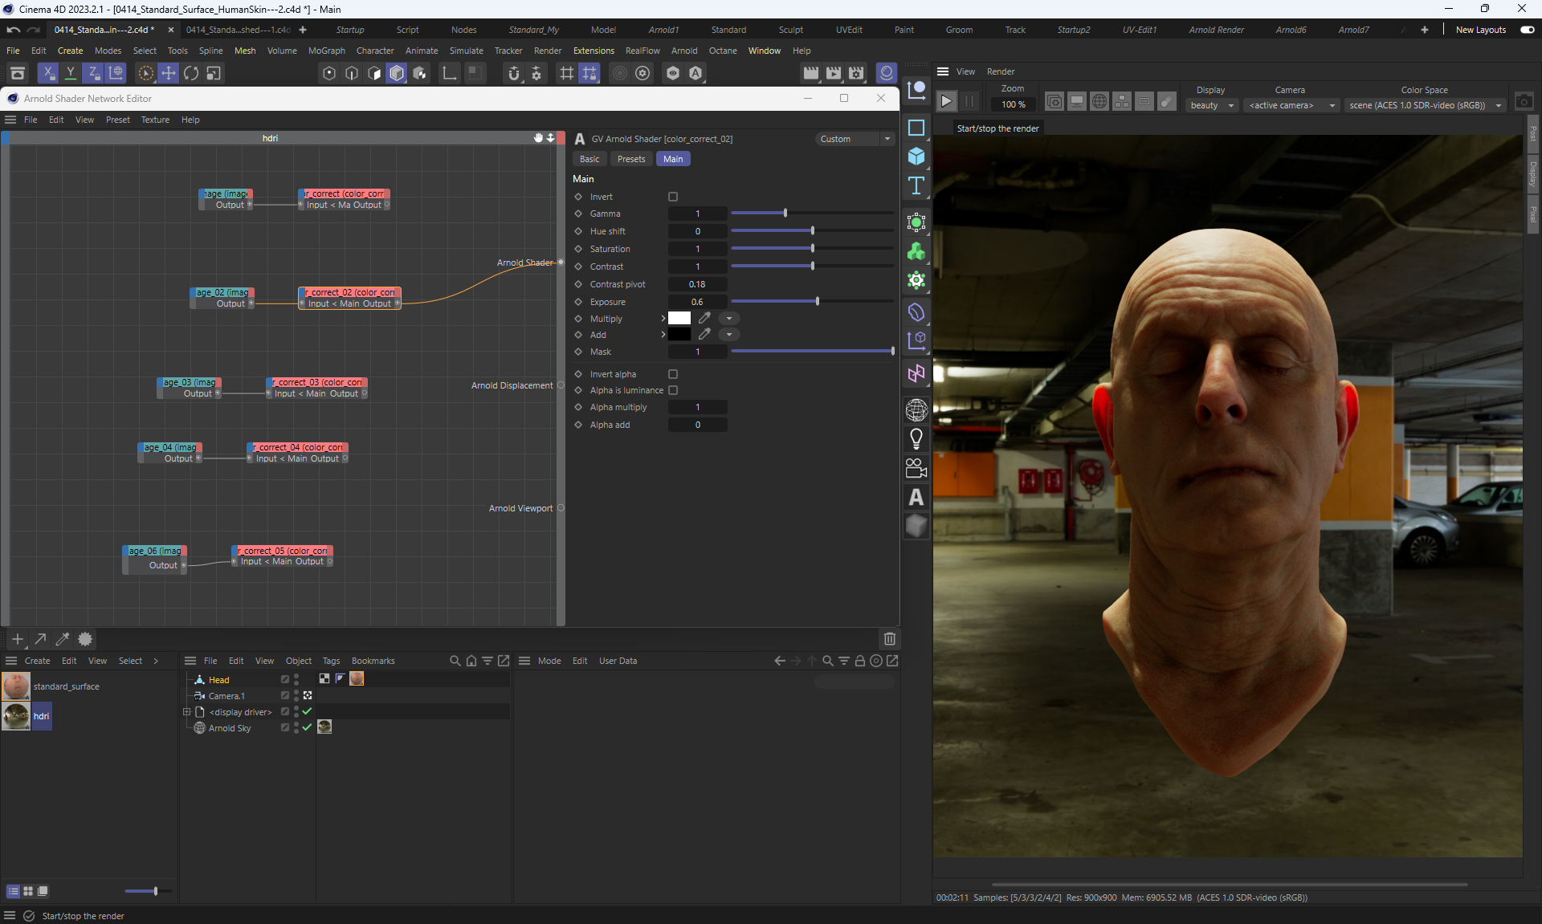The image size is (1542, 924).
Task: Click the camera icon in side palette
Action: pos(916,468)
